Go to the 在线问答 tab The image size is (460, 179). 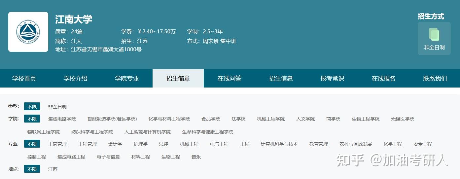230,78
